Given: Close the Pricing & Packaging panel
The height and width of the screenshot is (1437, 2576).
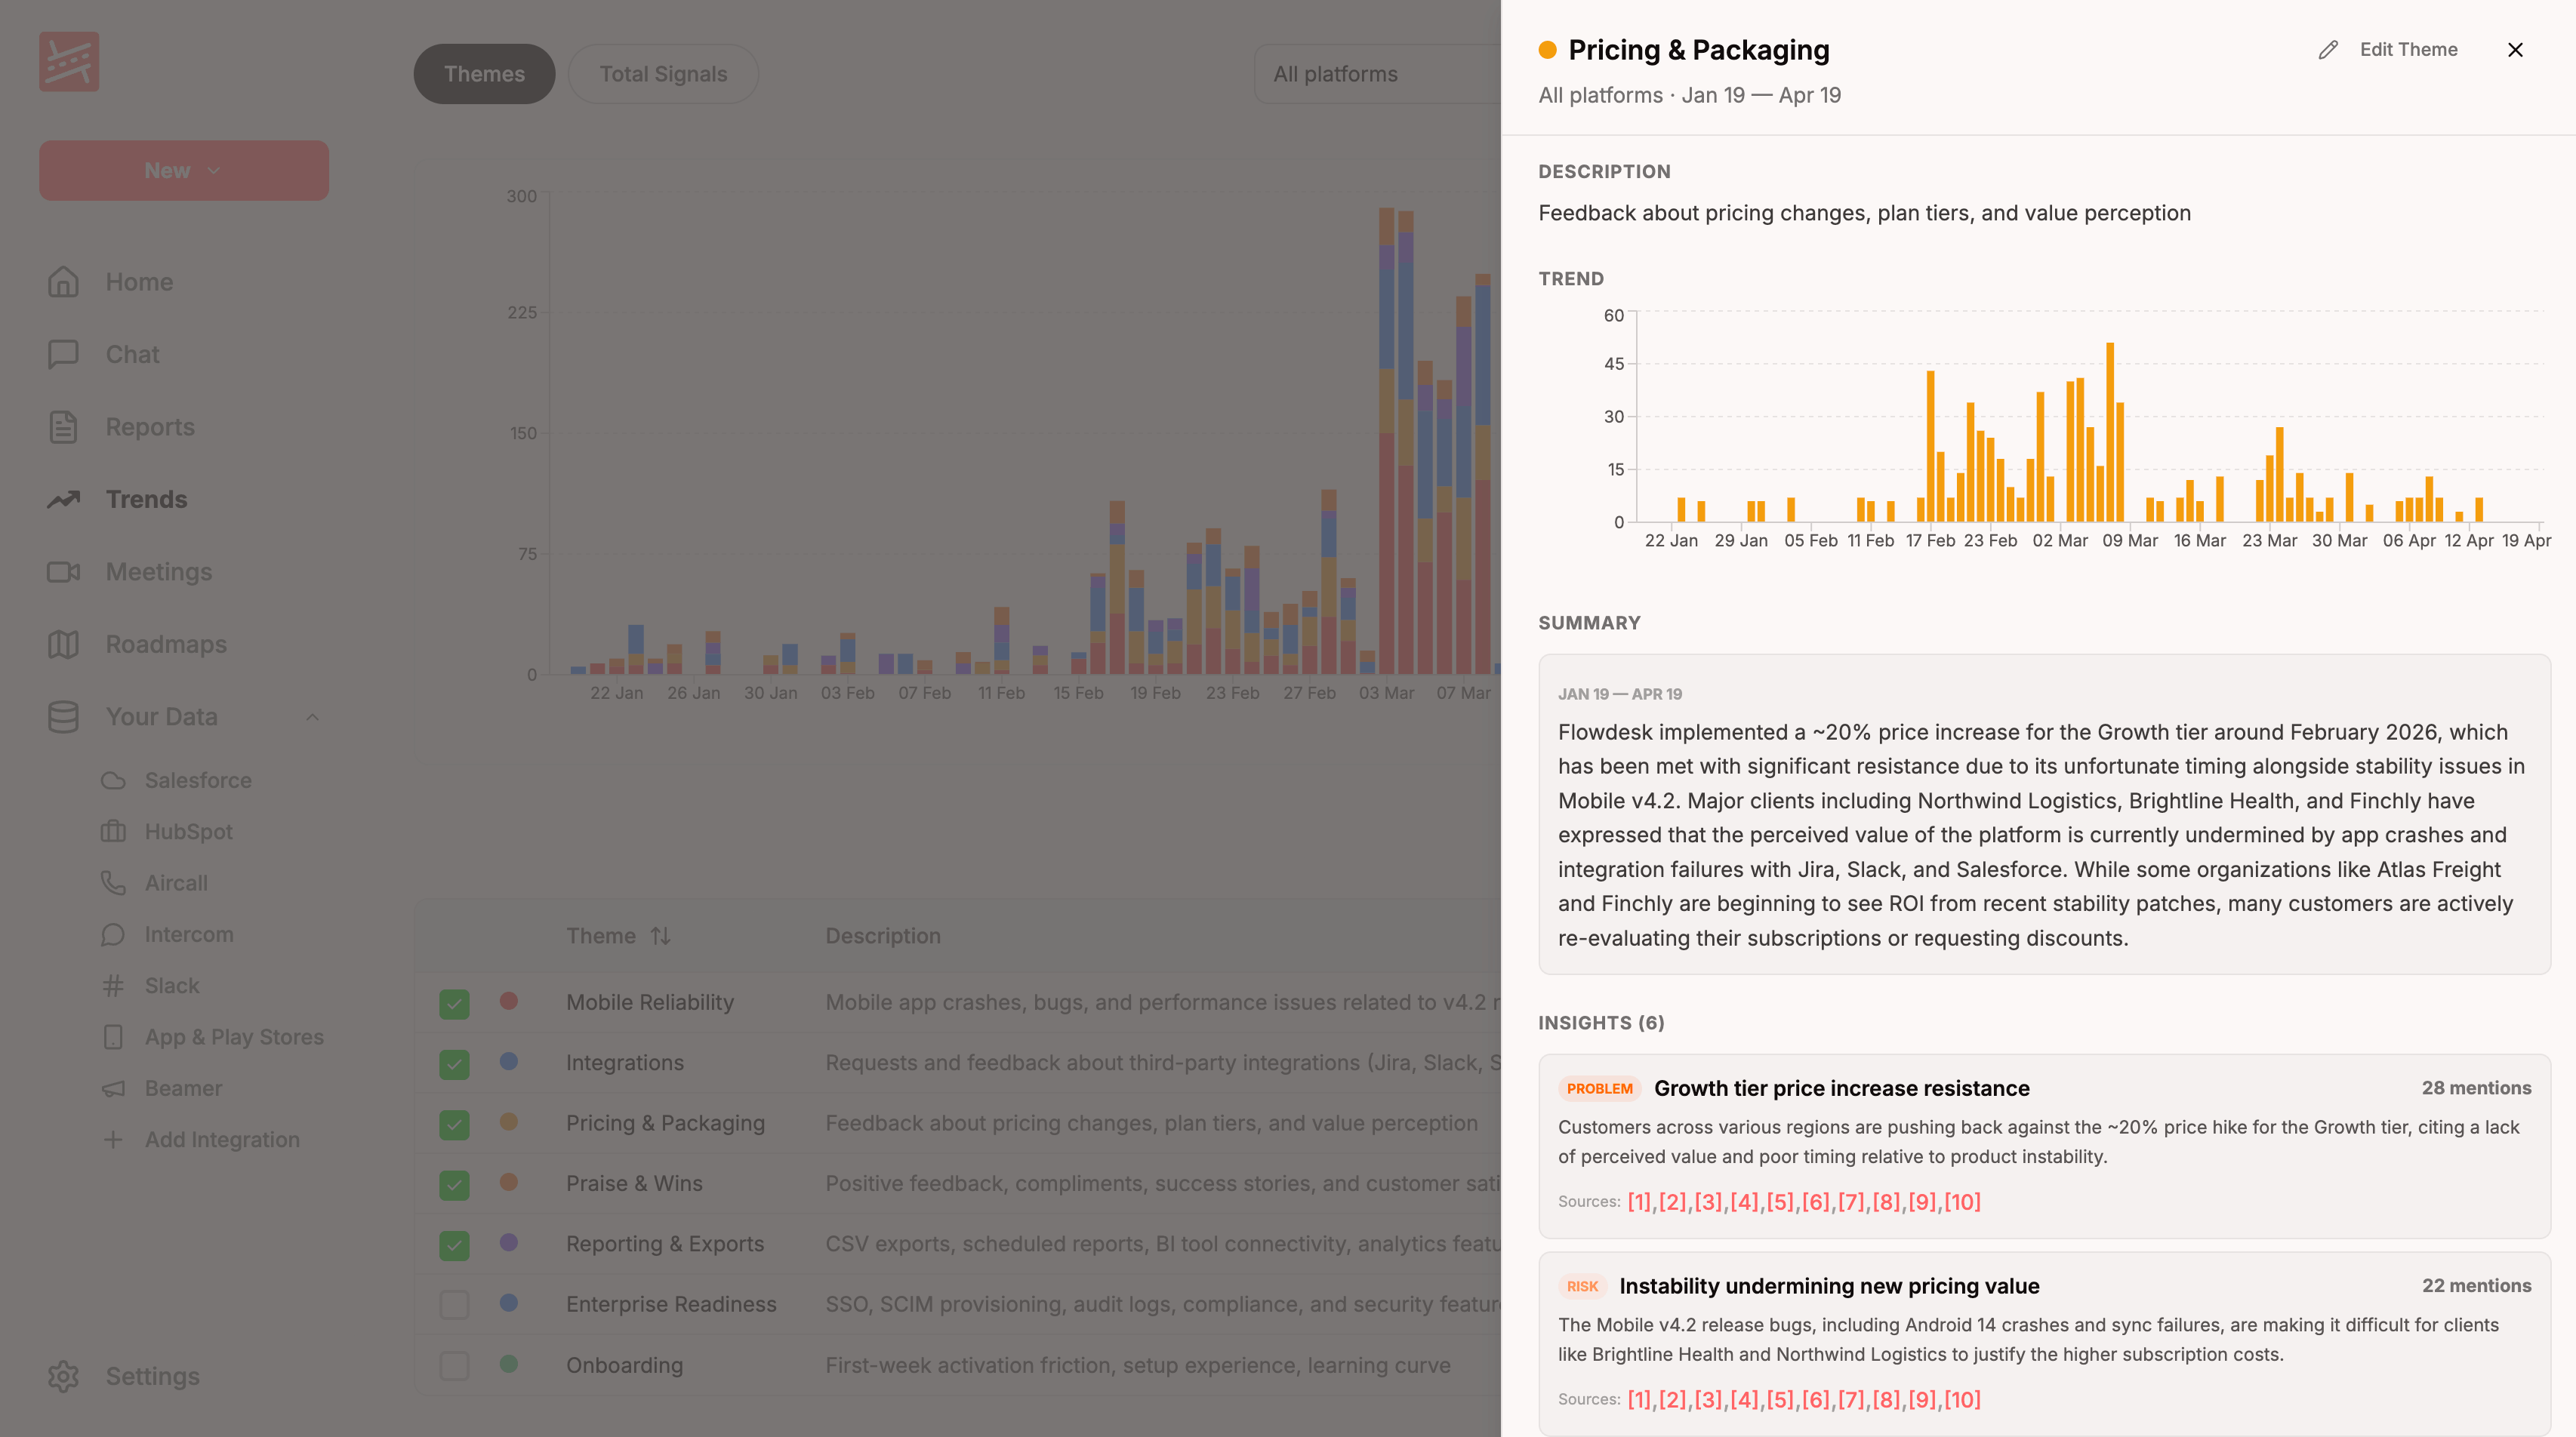Looking at the screenshot, I should point(2515,50).
